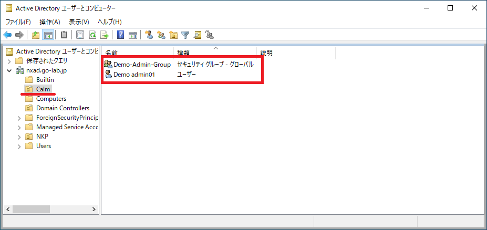Sort by the 説明 column header
Viewport: 487px width, 230px height.
(x=296, y=53)
